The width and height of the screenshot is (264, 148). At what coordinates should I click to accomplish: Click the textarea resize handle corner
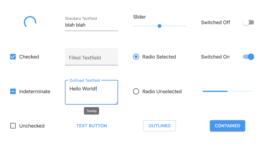(116, 103)
